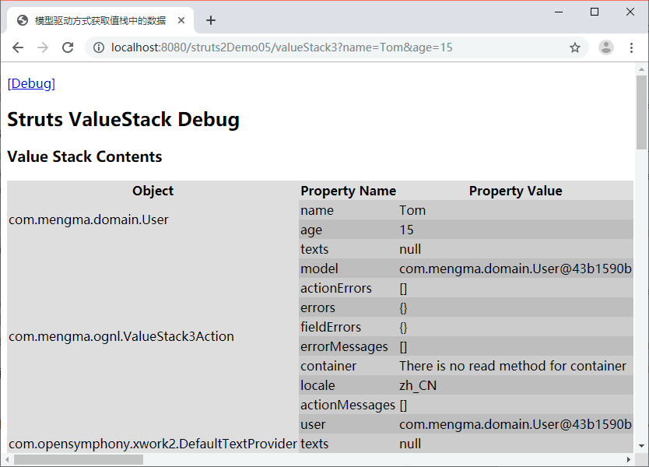Click the Property Value column header

(515, 191)
